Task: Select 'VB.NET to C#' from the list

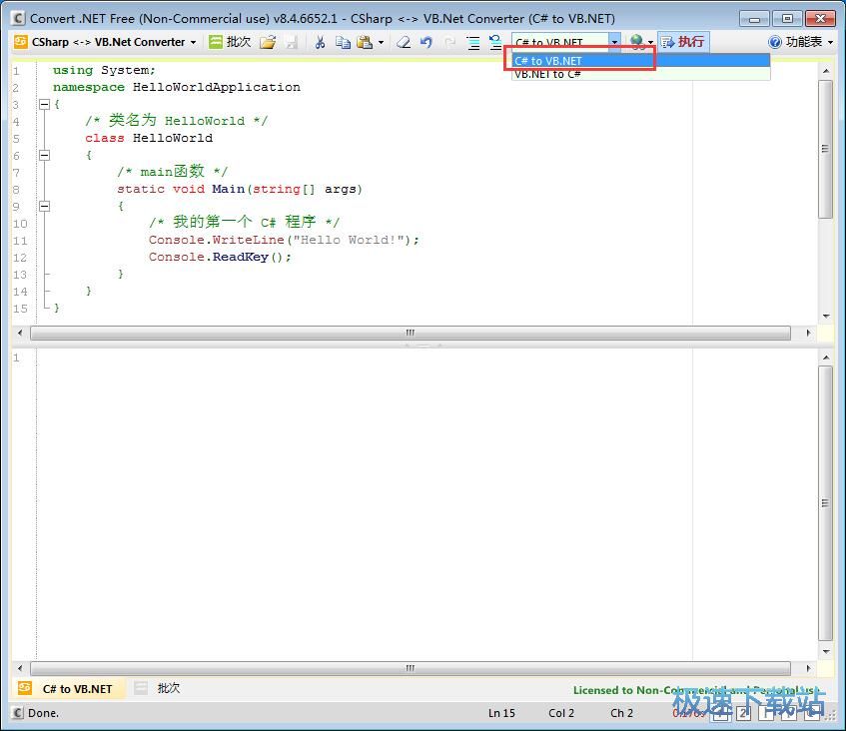Action: [547, 74]
